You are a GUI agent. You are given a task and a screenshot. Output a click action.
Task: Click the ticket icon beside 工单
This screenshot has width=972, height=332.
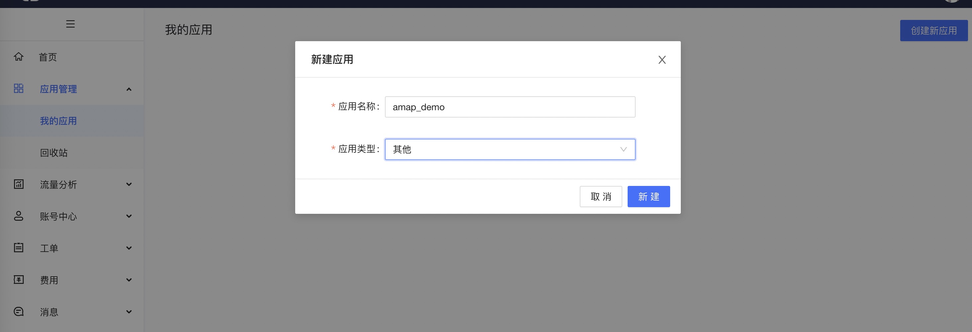pos(19,248)
